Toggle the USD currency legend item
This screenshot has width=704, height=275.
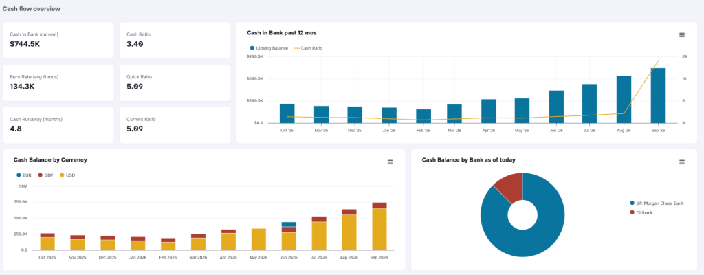click(67, 175)
